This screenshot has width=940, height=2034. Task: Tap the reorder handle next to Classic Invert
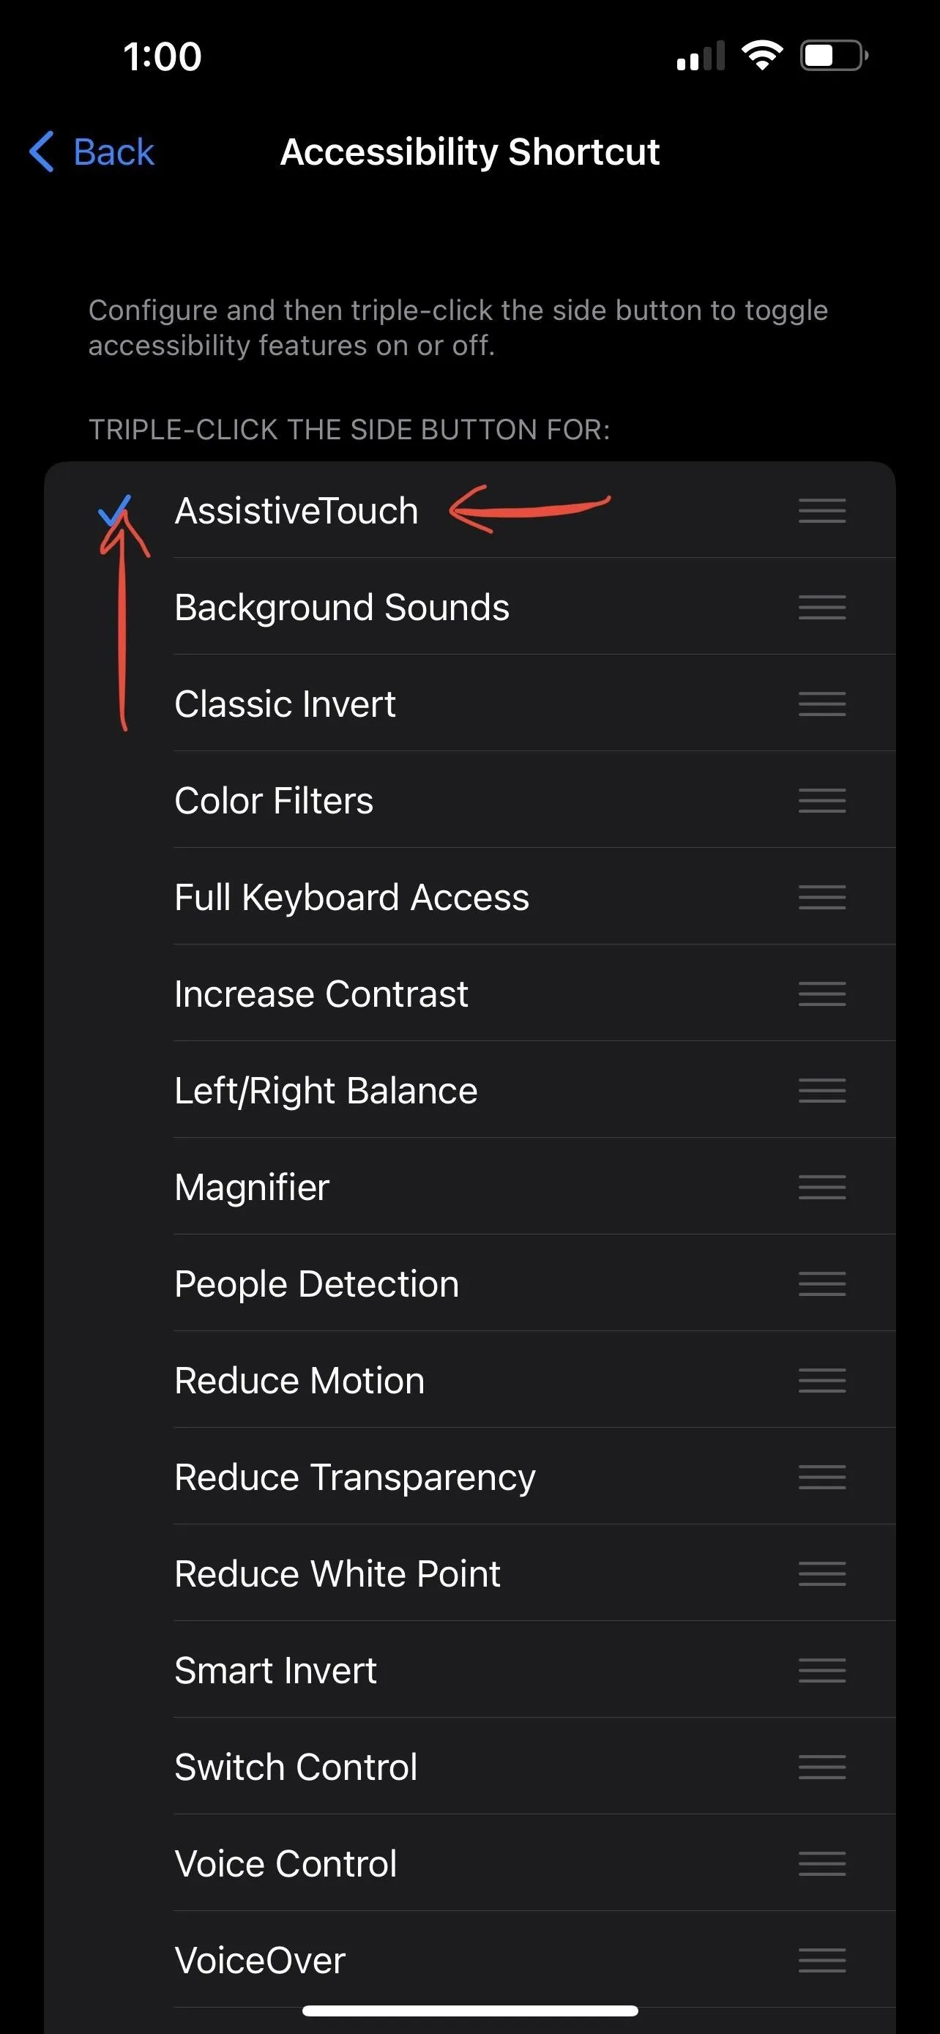[x=821, y=704]
